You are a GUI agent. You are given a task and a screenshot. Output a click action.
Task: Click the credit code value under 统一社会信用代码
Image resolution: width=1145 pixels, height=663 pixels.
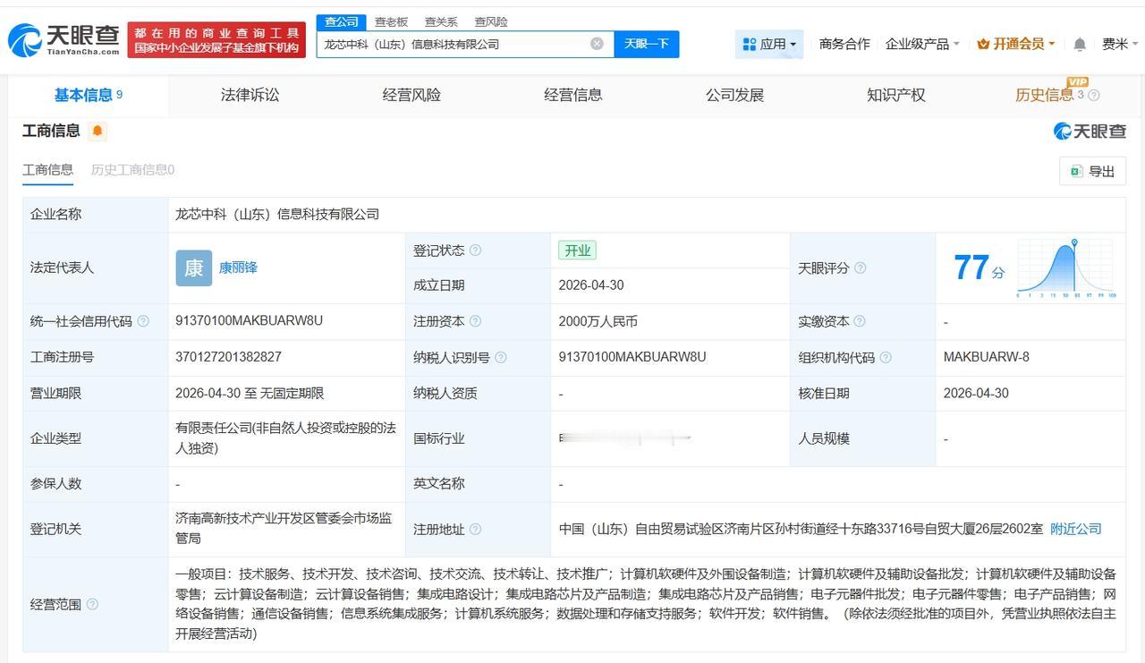coord(249,320)
